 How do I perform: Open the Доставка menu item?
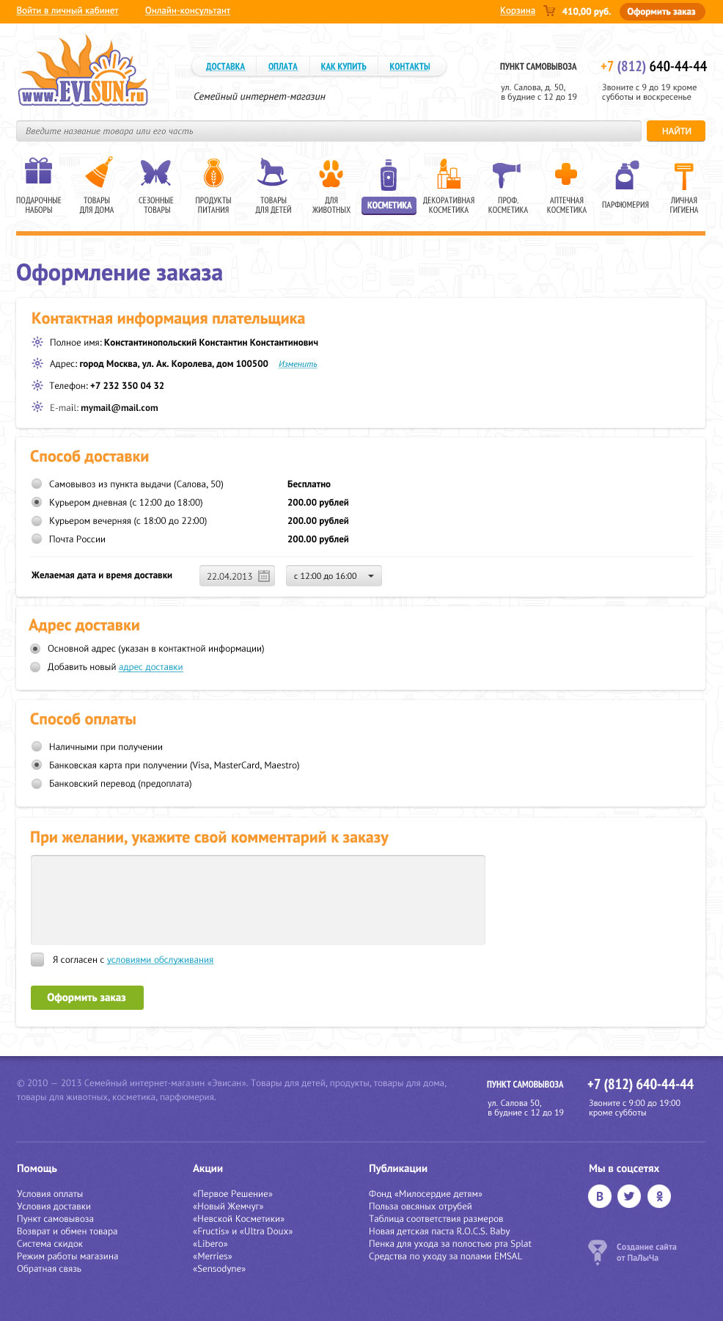[225, 67]
